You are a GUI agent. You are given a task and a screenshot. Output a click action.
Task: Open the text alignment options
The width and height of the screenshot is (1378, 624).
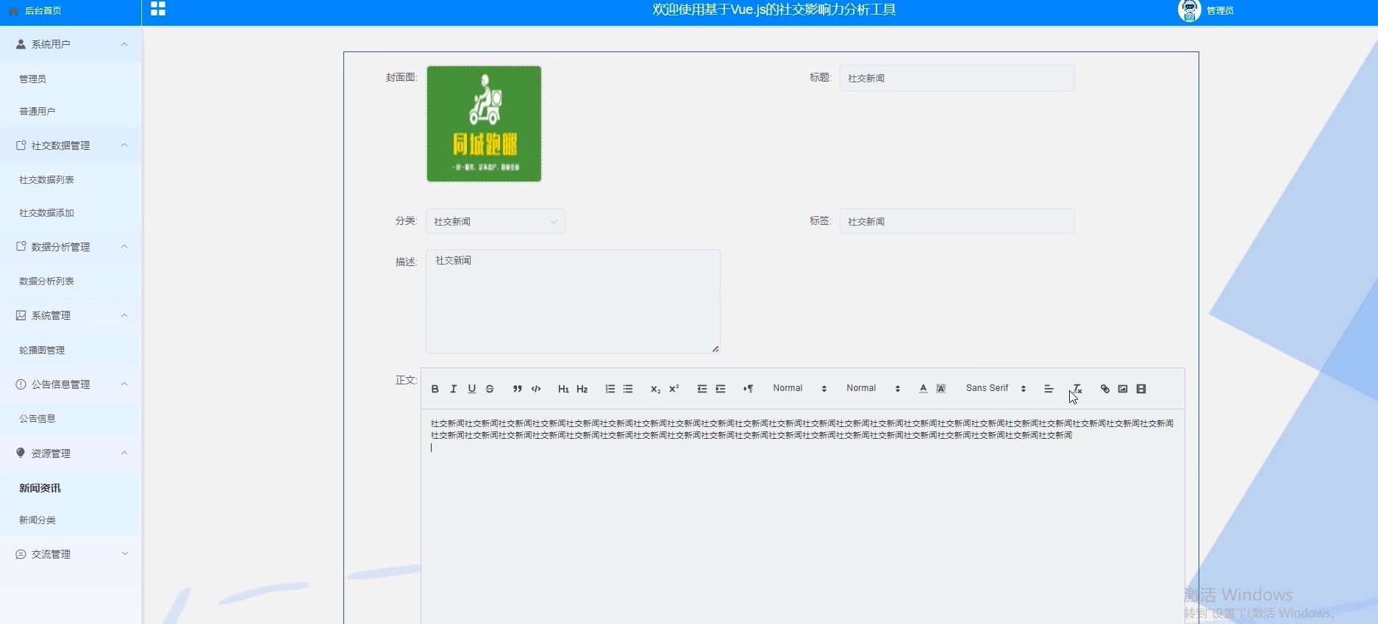coord(1049,389)
